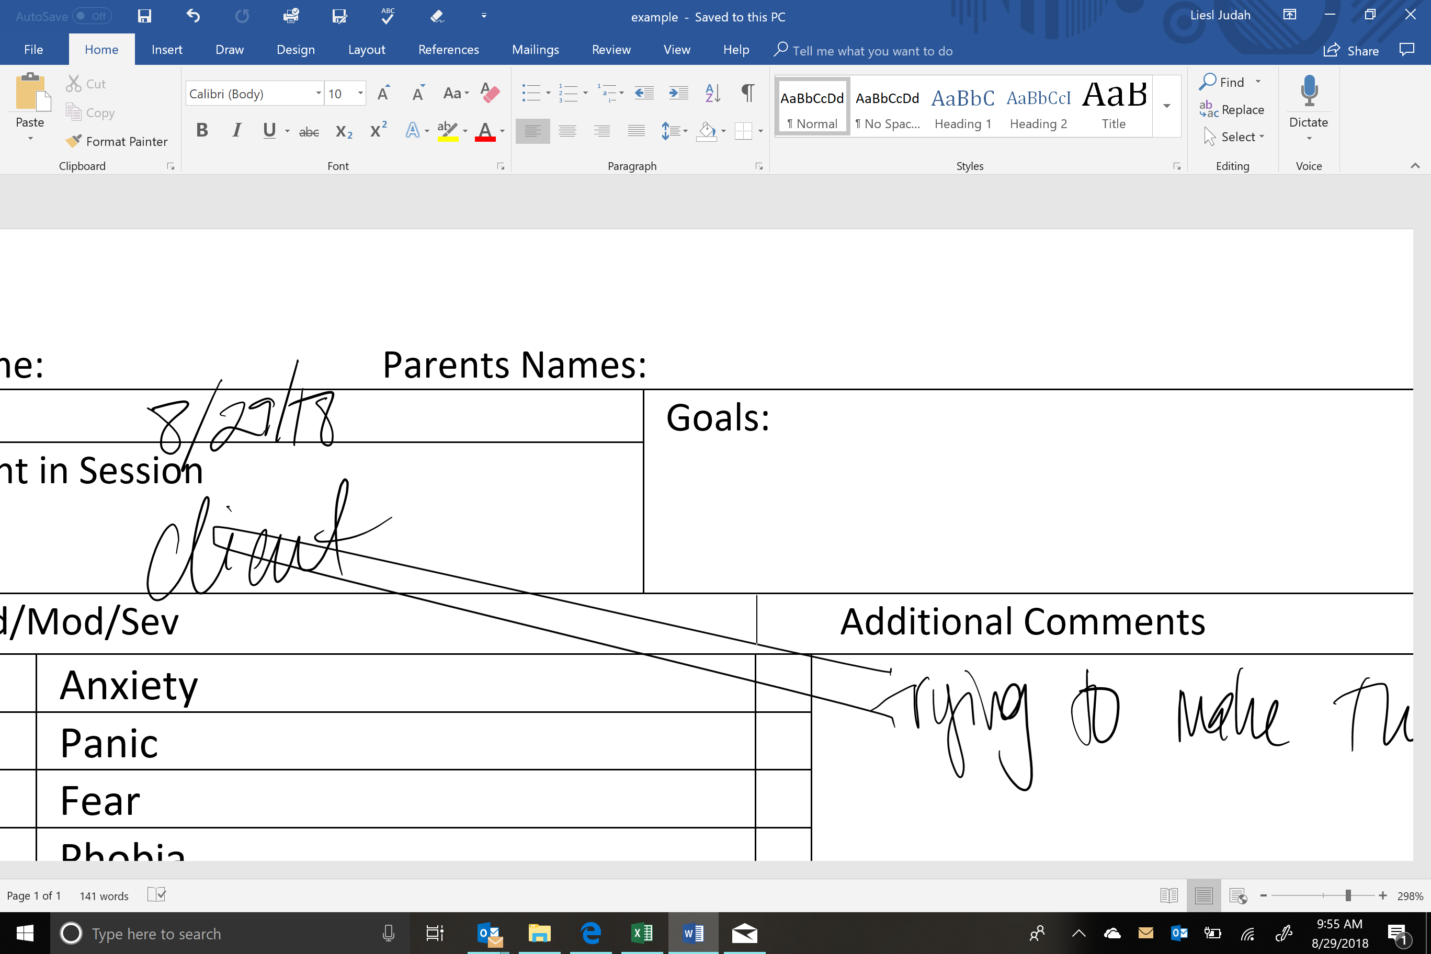Click the Show/Hide paragraph marks icon
The image size is (1431, 954).
point(748,93)
